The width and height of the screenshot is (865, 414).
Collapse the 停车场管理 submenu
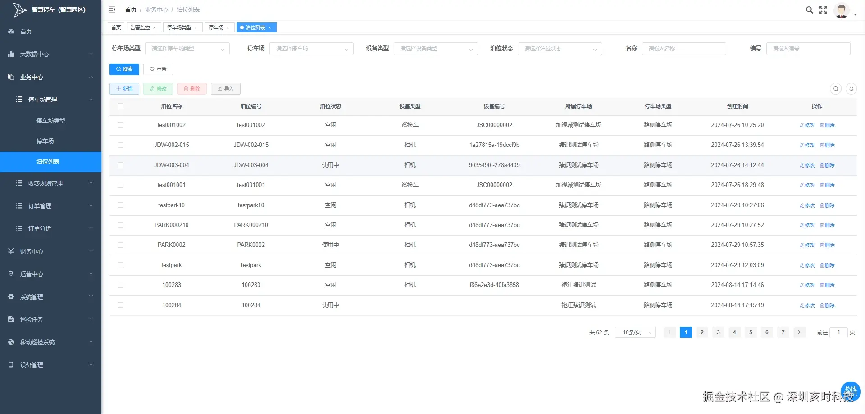(50, 100)
